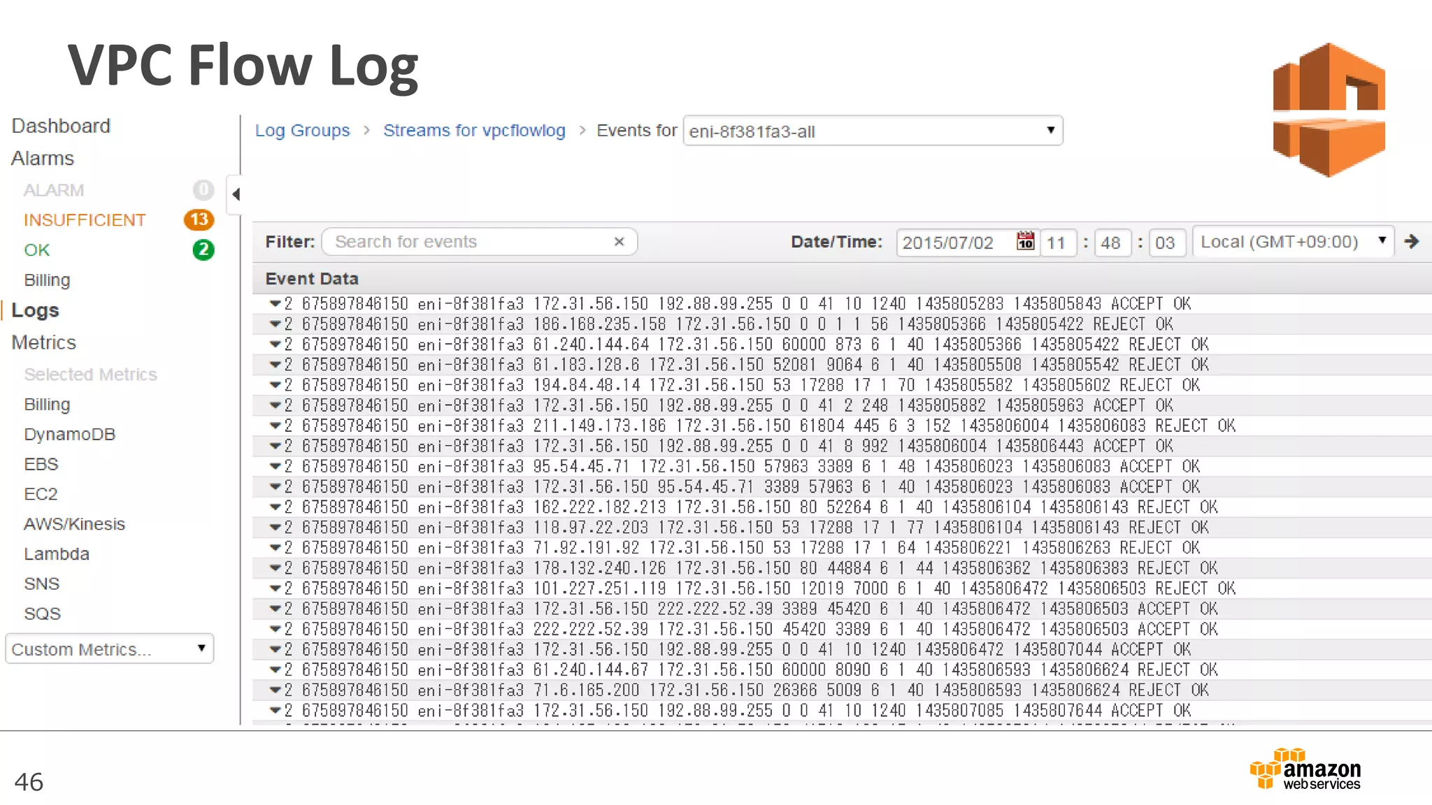The width and height of the screenshot is (1432, 805).
Task: Click the ALARM count badge 0
Action: tap(203, 189)
